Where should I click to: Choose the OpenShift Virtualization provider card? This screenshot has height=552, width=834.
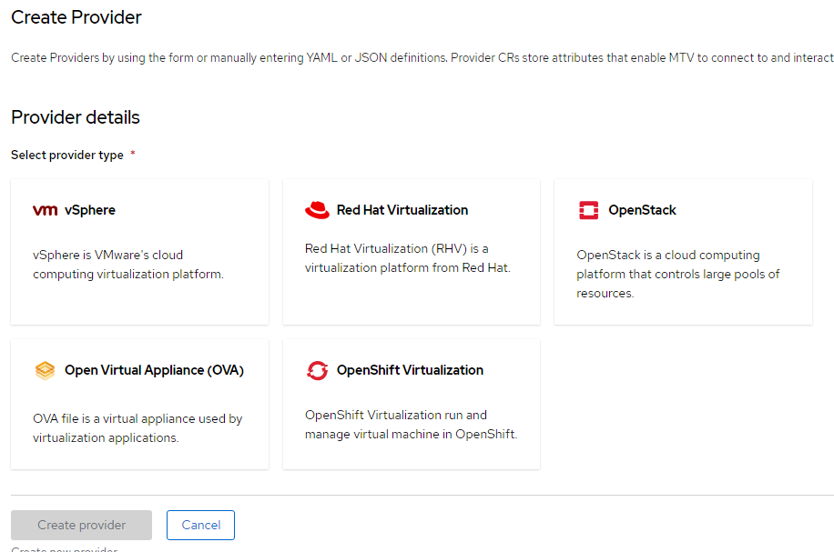coord(412,405)
